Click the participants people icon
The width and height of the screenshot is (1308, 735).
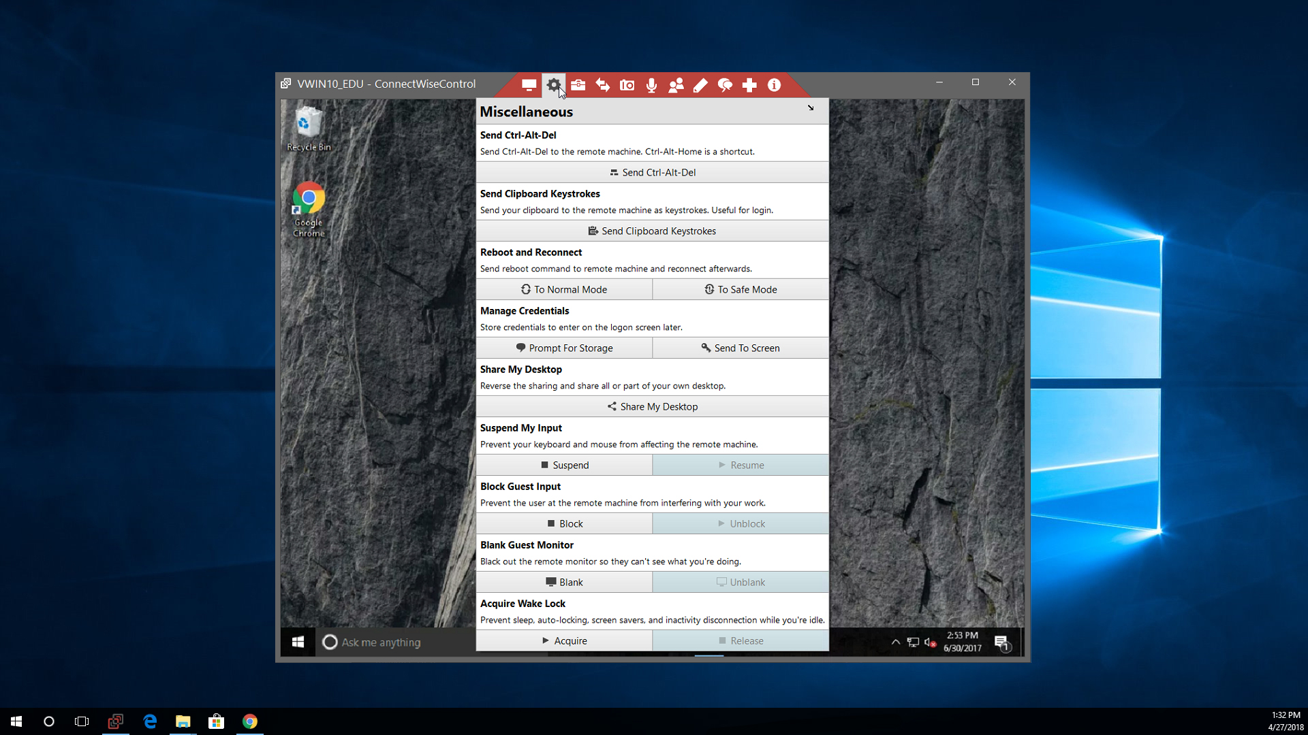click(676, 85)
